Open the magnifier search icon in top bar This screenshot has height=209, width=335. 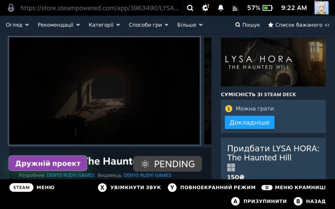pyautogui.click(x=190, y=8)
